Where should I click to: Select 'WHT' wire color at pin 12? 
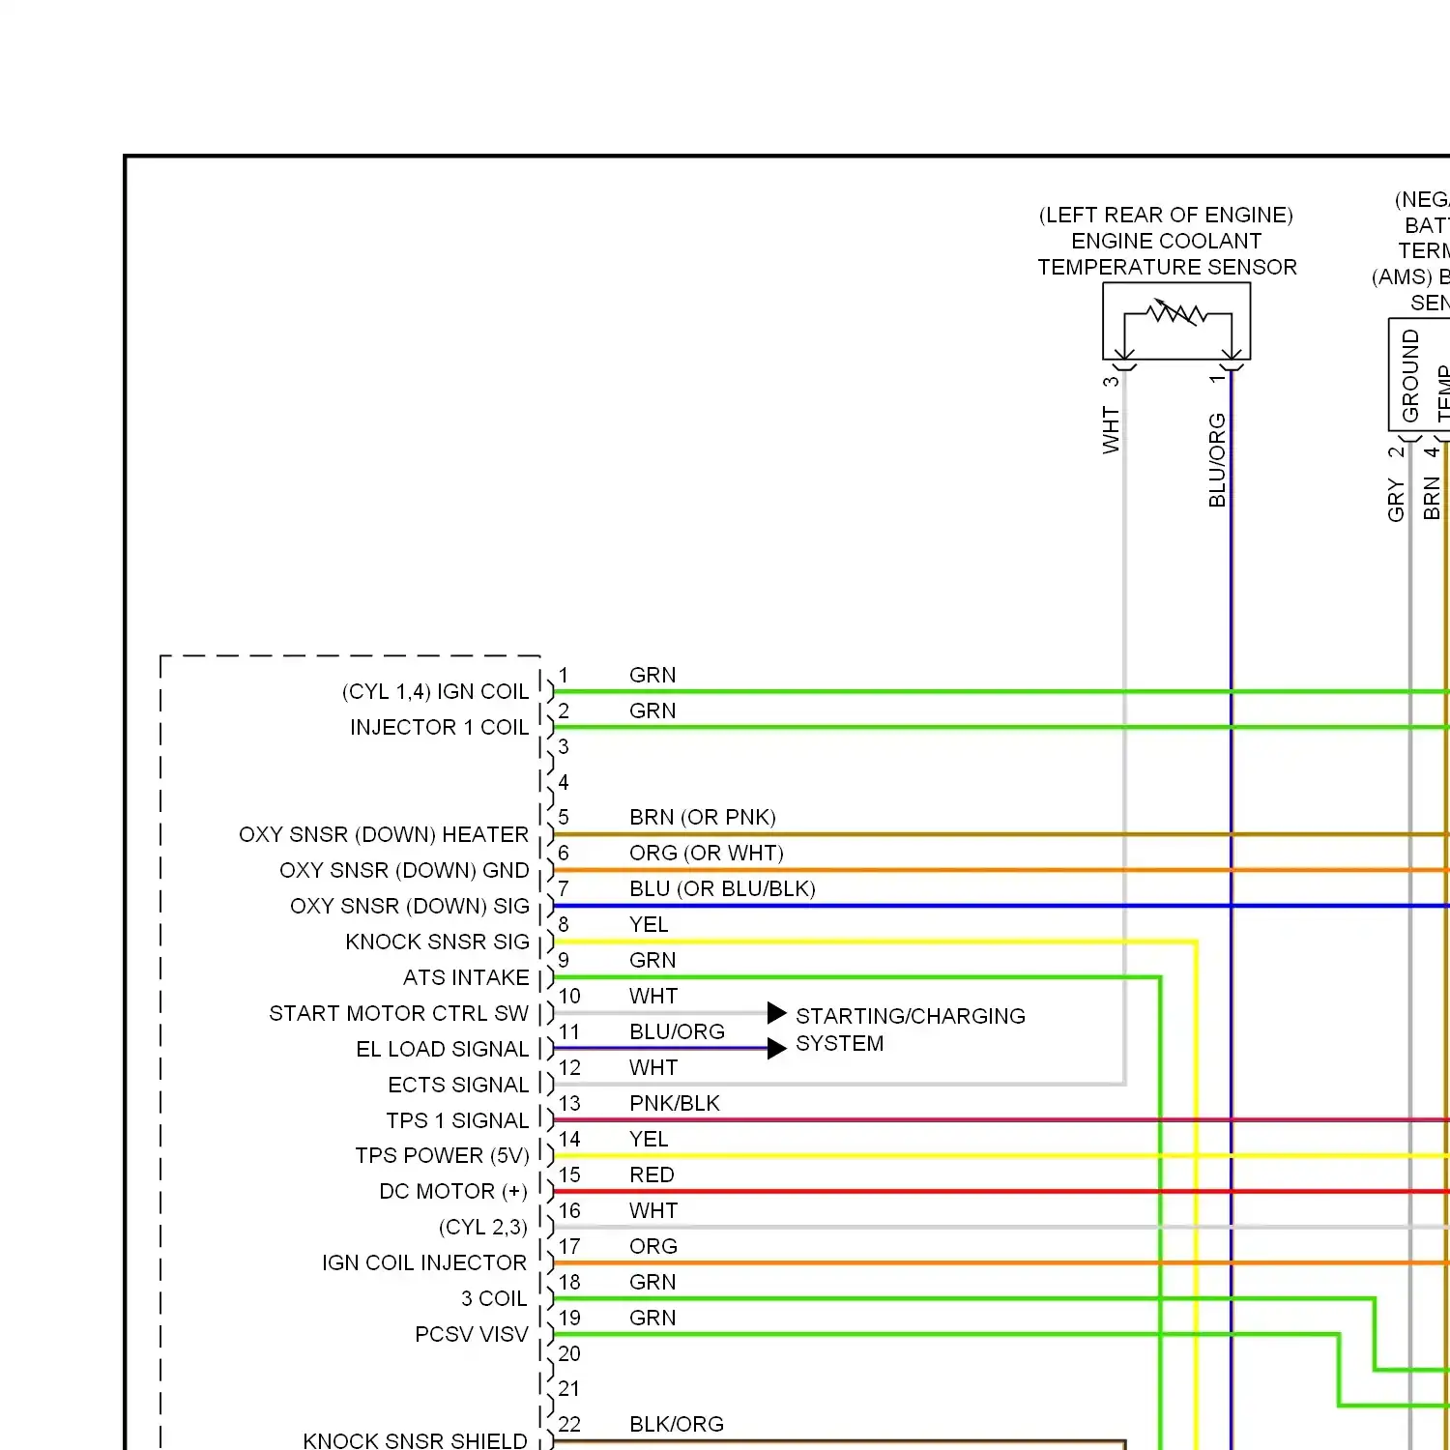coord(653,1067)
